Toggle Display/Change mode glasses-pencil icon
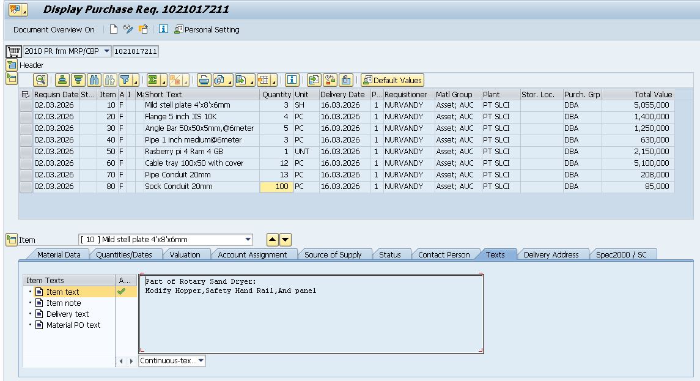This screenshot has width=700, height=381. (128, 29)
